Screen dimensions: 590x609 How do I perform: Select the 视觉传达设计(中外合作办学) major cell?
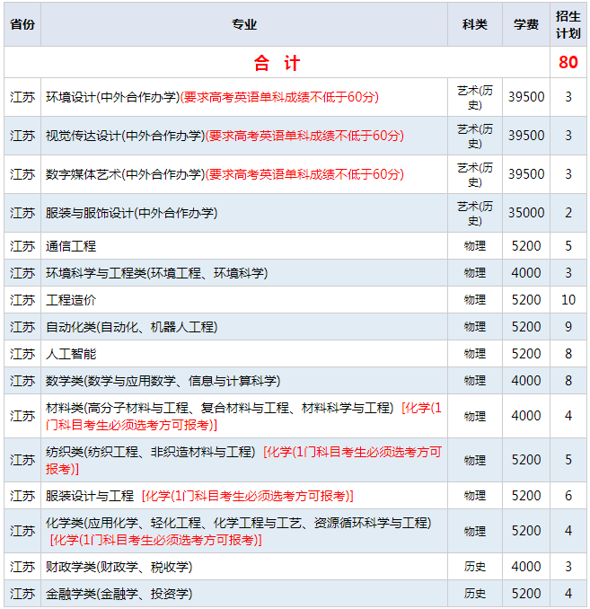(x=244, y=136)
